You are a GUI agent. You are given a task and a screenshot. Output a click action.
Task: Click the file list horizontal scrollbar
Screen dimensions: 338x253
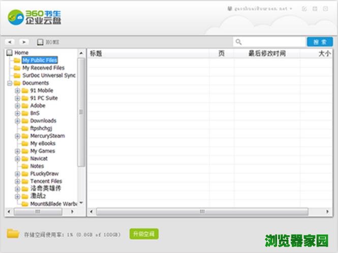202,211
